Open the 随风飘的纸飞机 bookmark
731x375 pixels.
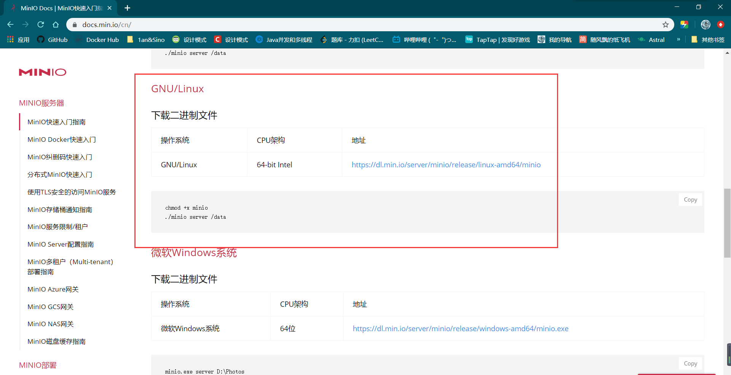(604, 39)
